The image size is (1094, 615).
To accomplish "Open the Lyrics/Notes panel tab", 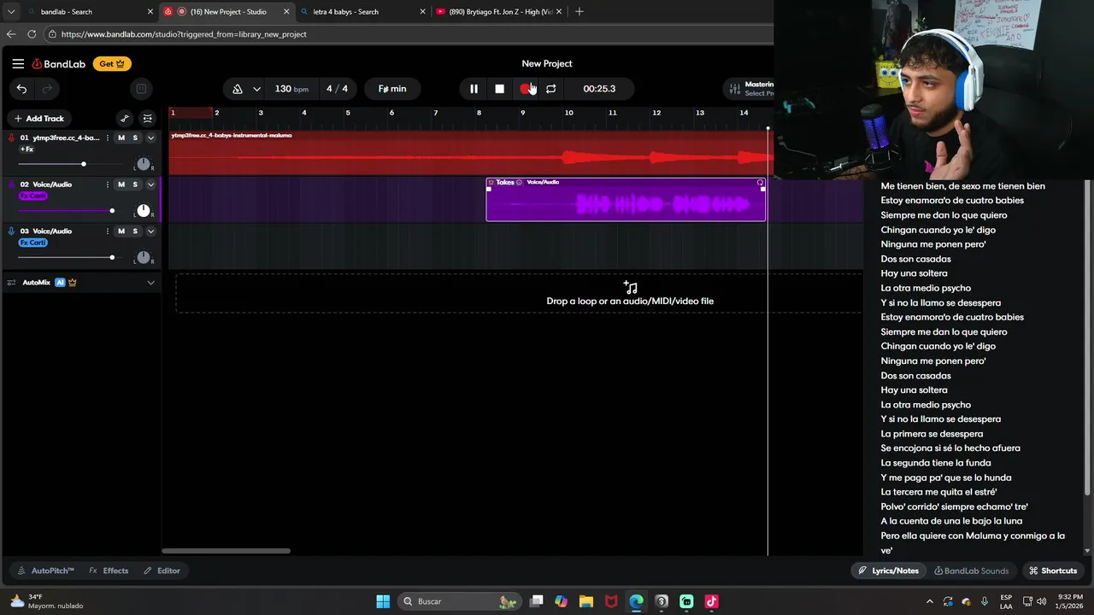I will [x=888, y=571].
